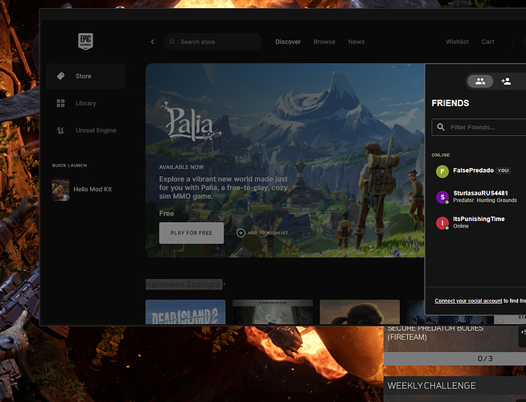Click WEEKLY CHALLENGE header in game window
This screenshot has height=402, width=526.
tap(431, 386)
